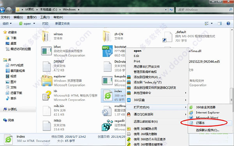Click 本地磁盘 (C:) in the address breadcrumb

click(x=48, y=9)
